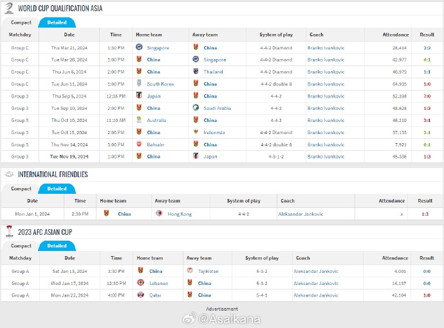Click the Thailand team crest
The width and height of the screenshot is (444, 328).
(196, 72)
